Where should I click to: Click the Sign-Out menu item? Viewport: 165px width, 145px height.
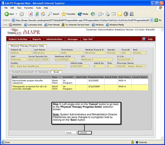pyautogui.click(x=88, y=39)
